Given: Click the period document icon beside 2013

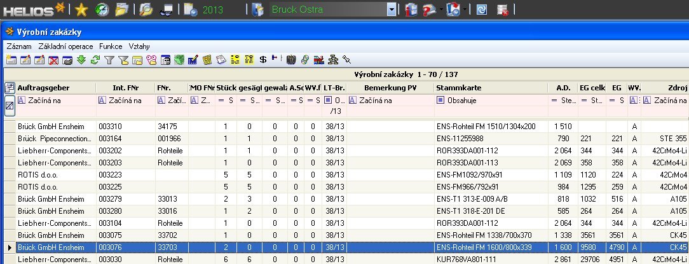Looking at the screenshot, I should tap(191, 10).
